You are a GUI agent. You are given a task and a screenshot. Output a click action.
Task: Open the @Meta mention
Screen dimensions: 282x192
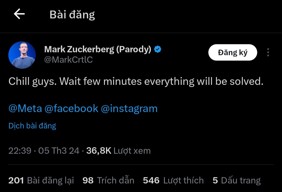[x=25, y=109]
